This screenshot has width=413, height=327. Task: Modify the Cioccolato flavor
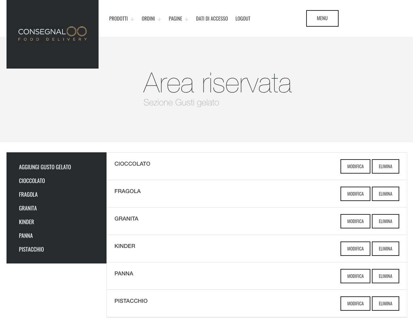coord(355,166)
